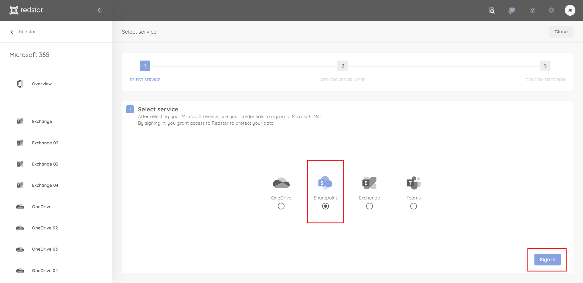Collapse the sidebar with double chevron
The height and width of the screenshot is (283, 583).
point(100,10)
